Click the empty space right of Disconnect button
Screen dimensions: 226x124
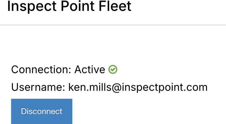[149, 111]
